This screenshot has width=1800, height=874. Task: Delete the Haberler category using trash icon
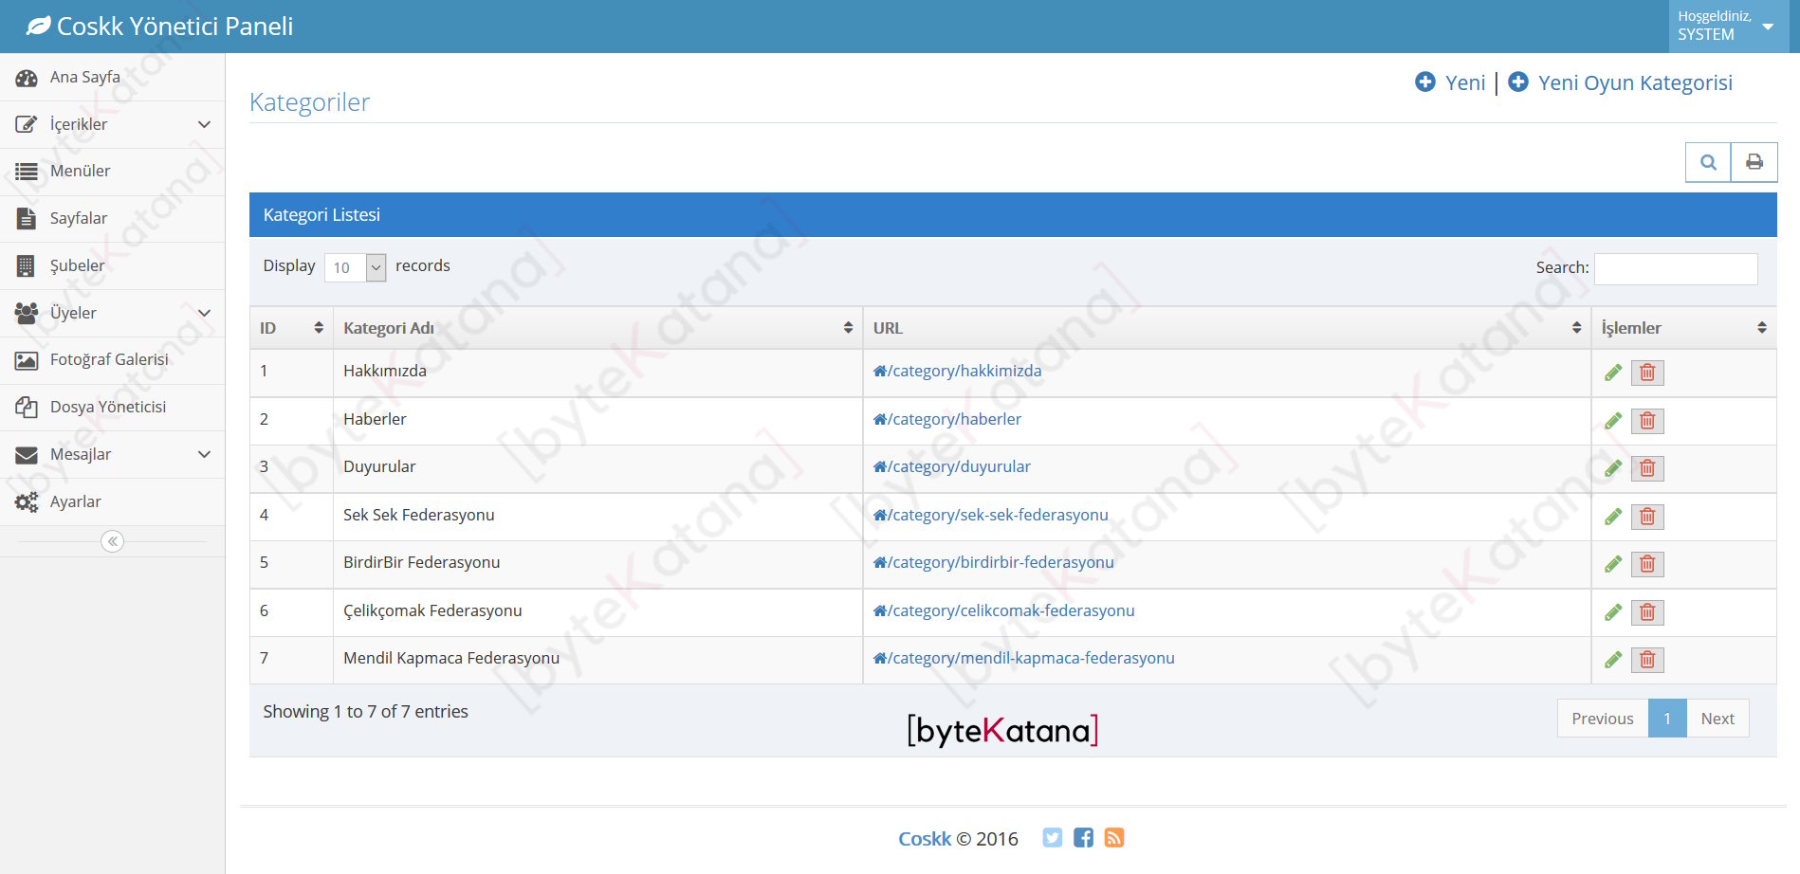click(1647, 421)
